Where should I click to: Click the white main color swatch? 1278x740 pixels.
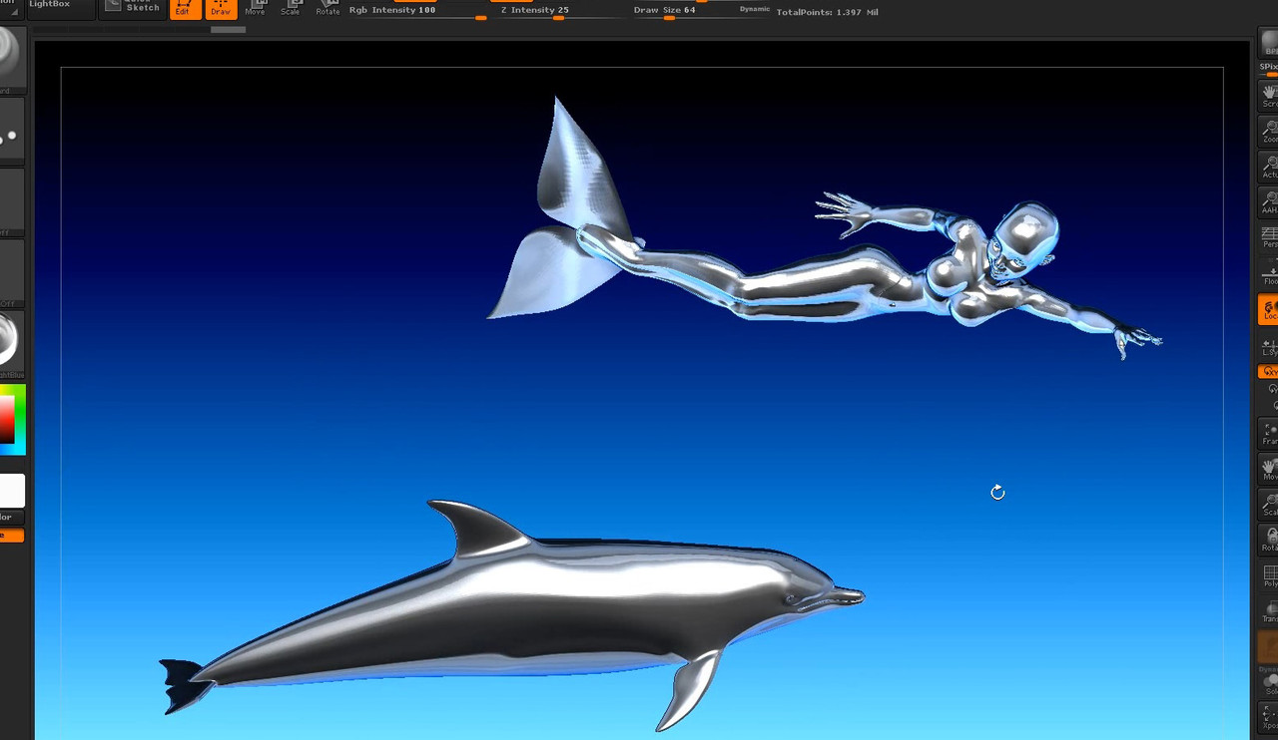point(12,491)
